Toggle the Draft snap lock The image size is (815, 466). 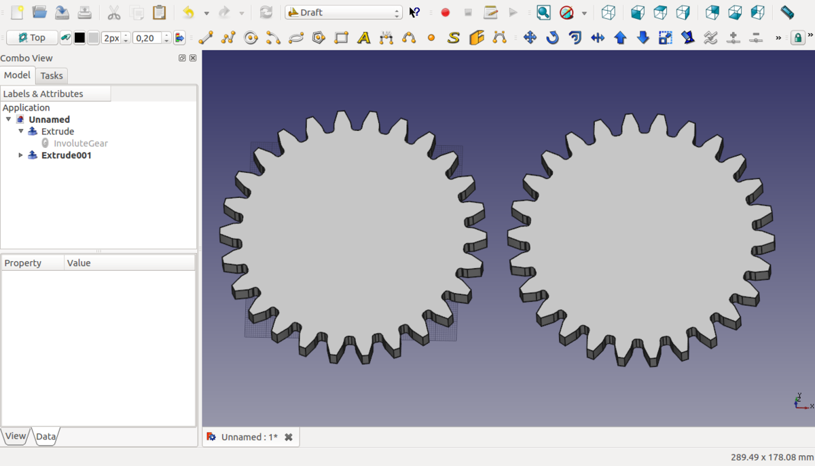[799, 38]
